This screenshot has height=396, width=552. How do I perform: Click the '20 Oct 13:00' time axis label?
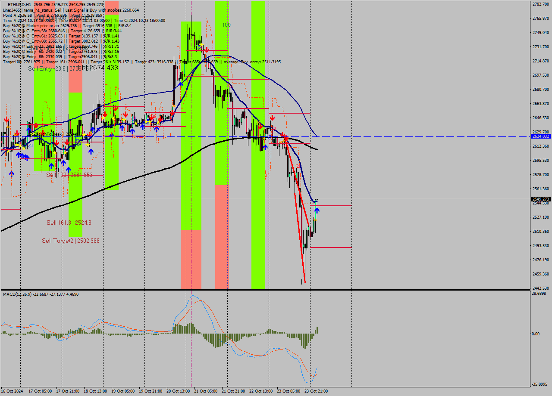tap(178, 391)
